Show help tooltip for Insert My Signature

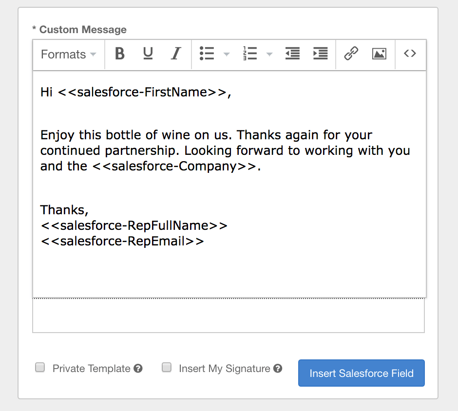click(x=278, y=369)
